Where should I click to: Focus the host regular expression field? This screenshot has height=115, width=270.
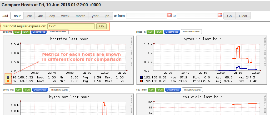tap(71, 26)
